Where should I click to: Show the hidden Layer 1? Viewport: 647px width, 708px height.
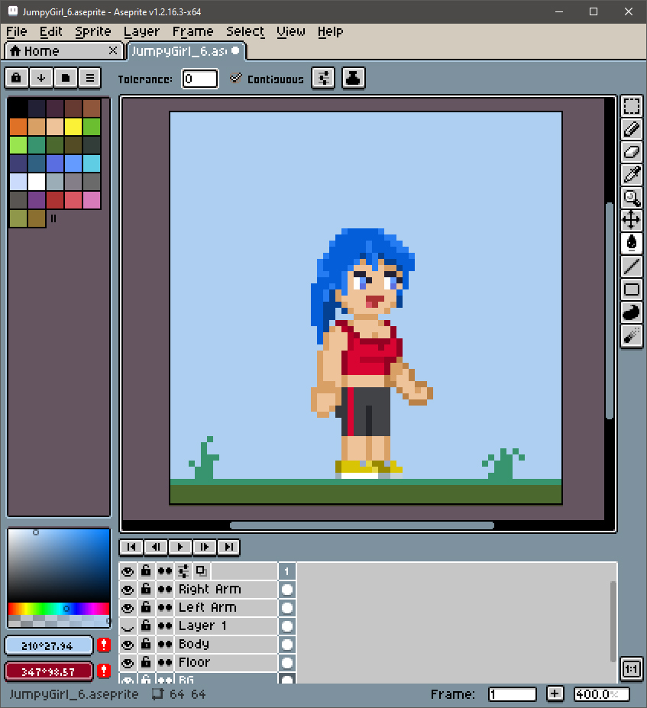(128, 626)
